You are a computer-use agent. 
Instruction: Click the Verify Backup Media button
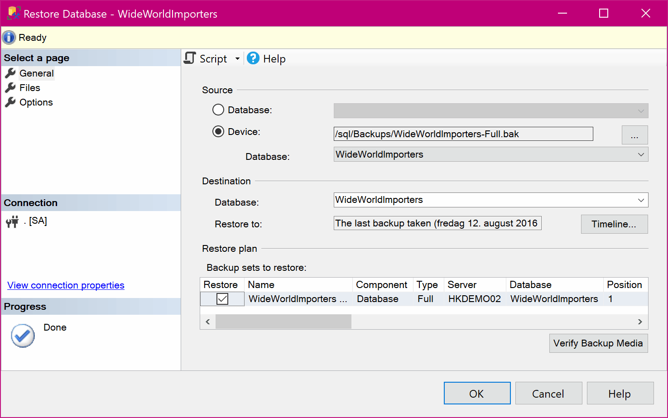[598, 343]
